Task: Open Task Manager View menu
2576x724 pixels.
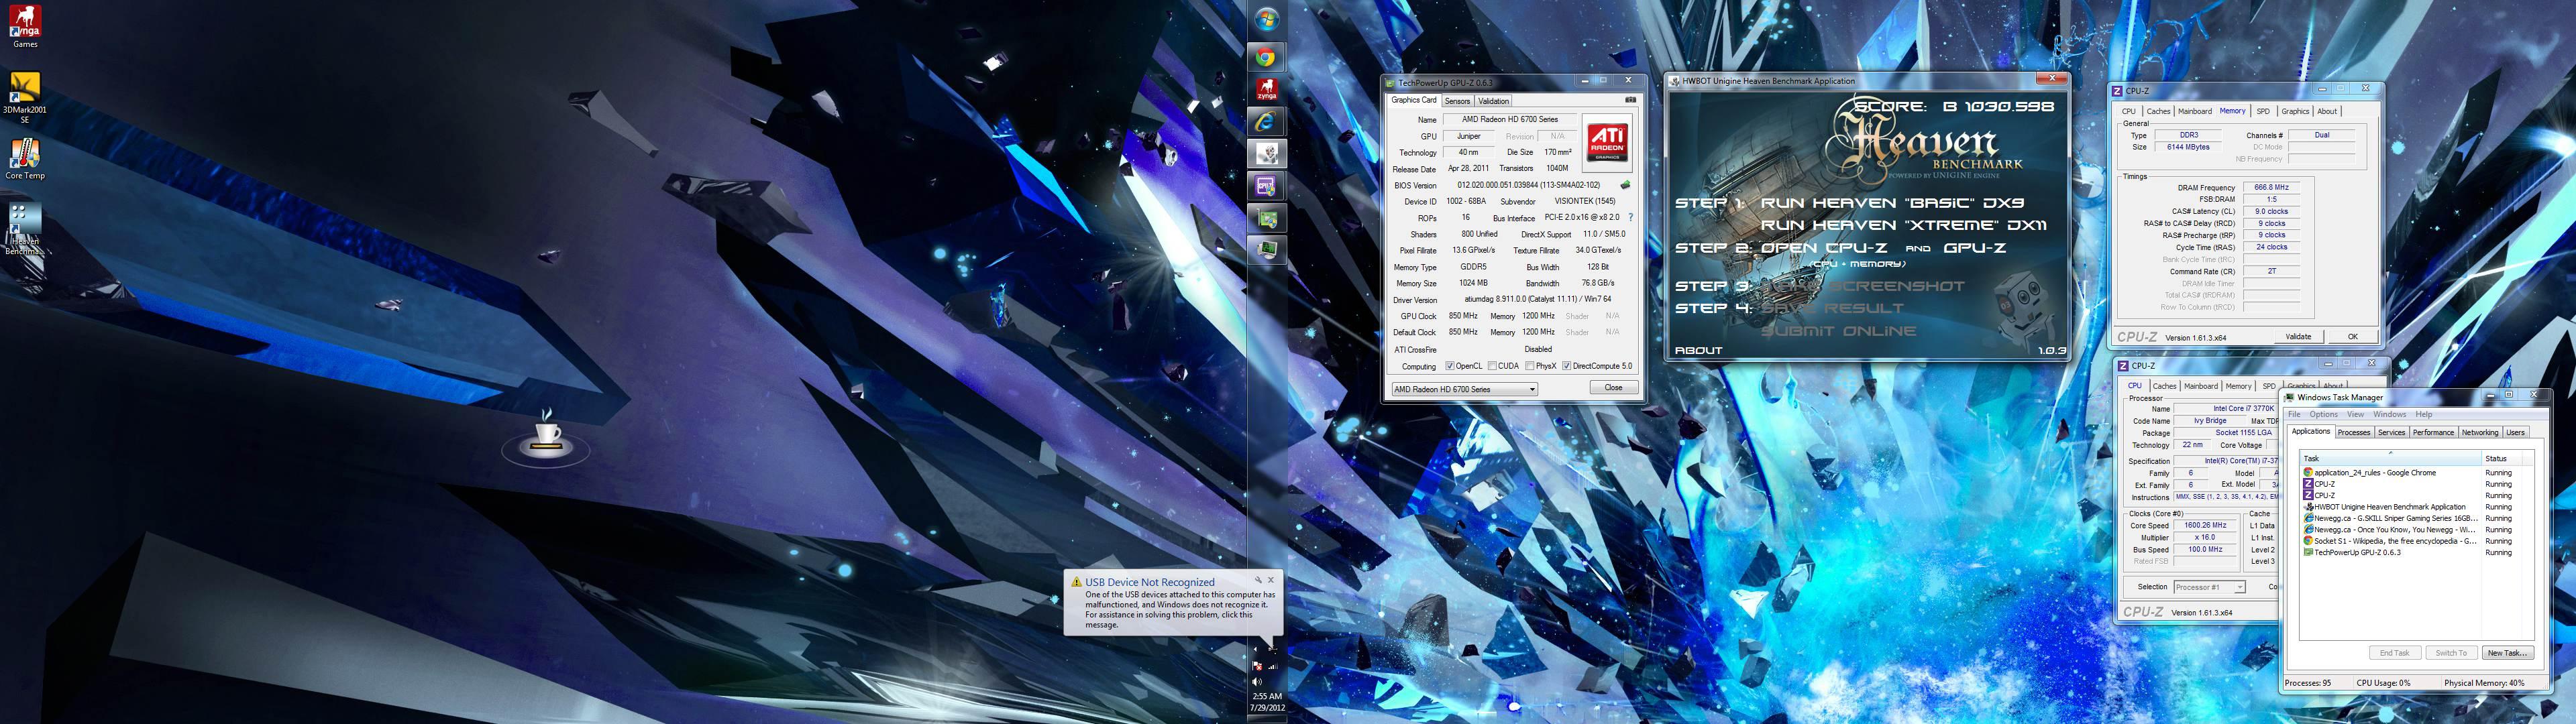Action: click(x=2355, y=414)
